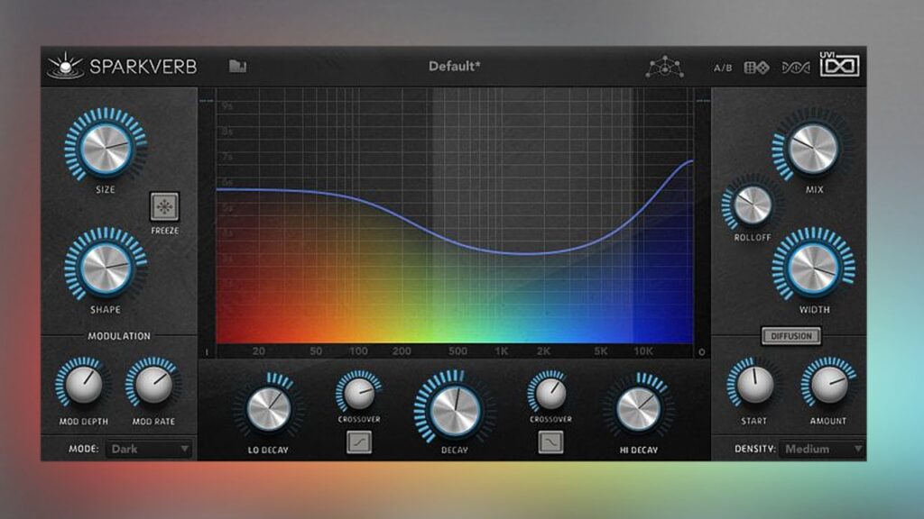This screenshot has width=924, height=519.
Task: Click the main Decay knob
Action: [455, 410]
